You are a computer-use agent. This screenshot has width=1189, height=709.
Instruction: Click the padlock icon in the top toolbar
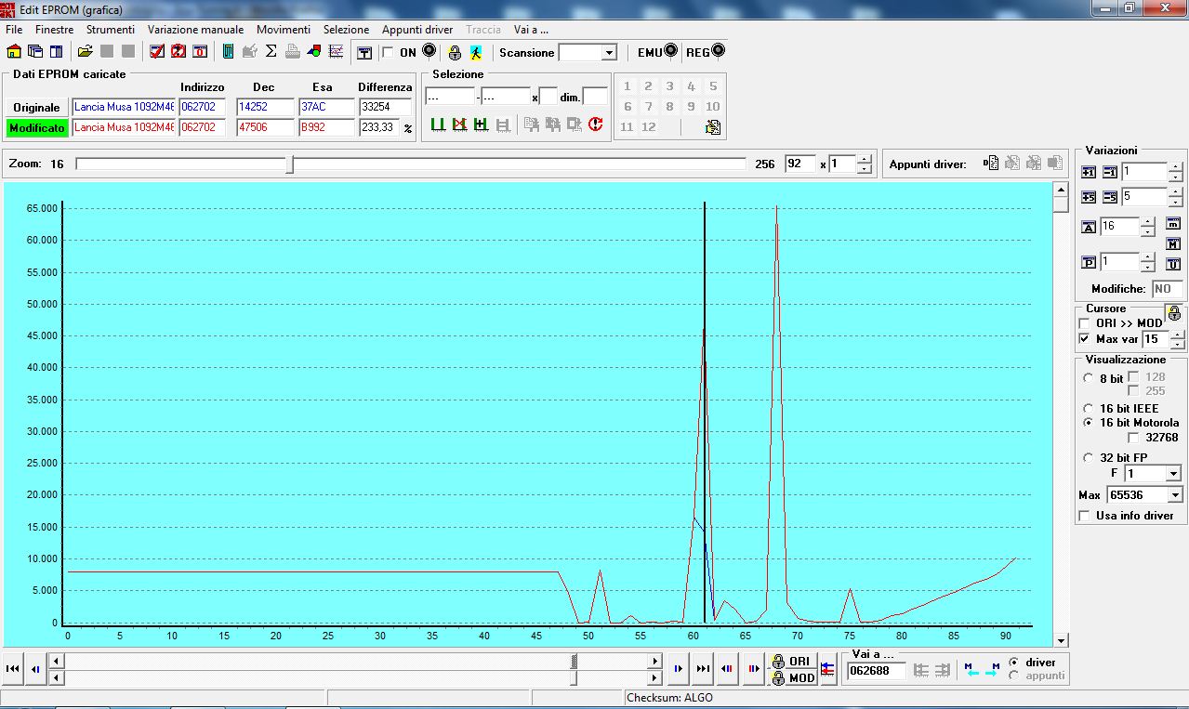pos(455,52)
